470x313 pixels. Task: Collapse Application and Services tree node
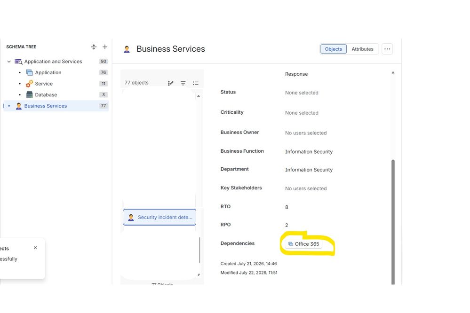coord(9,62)
